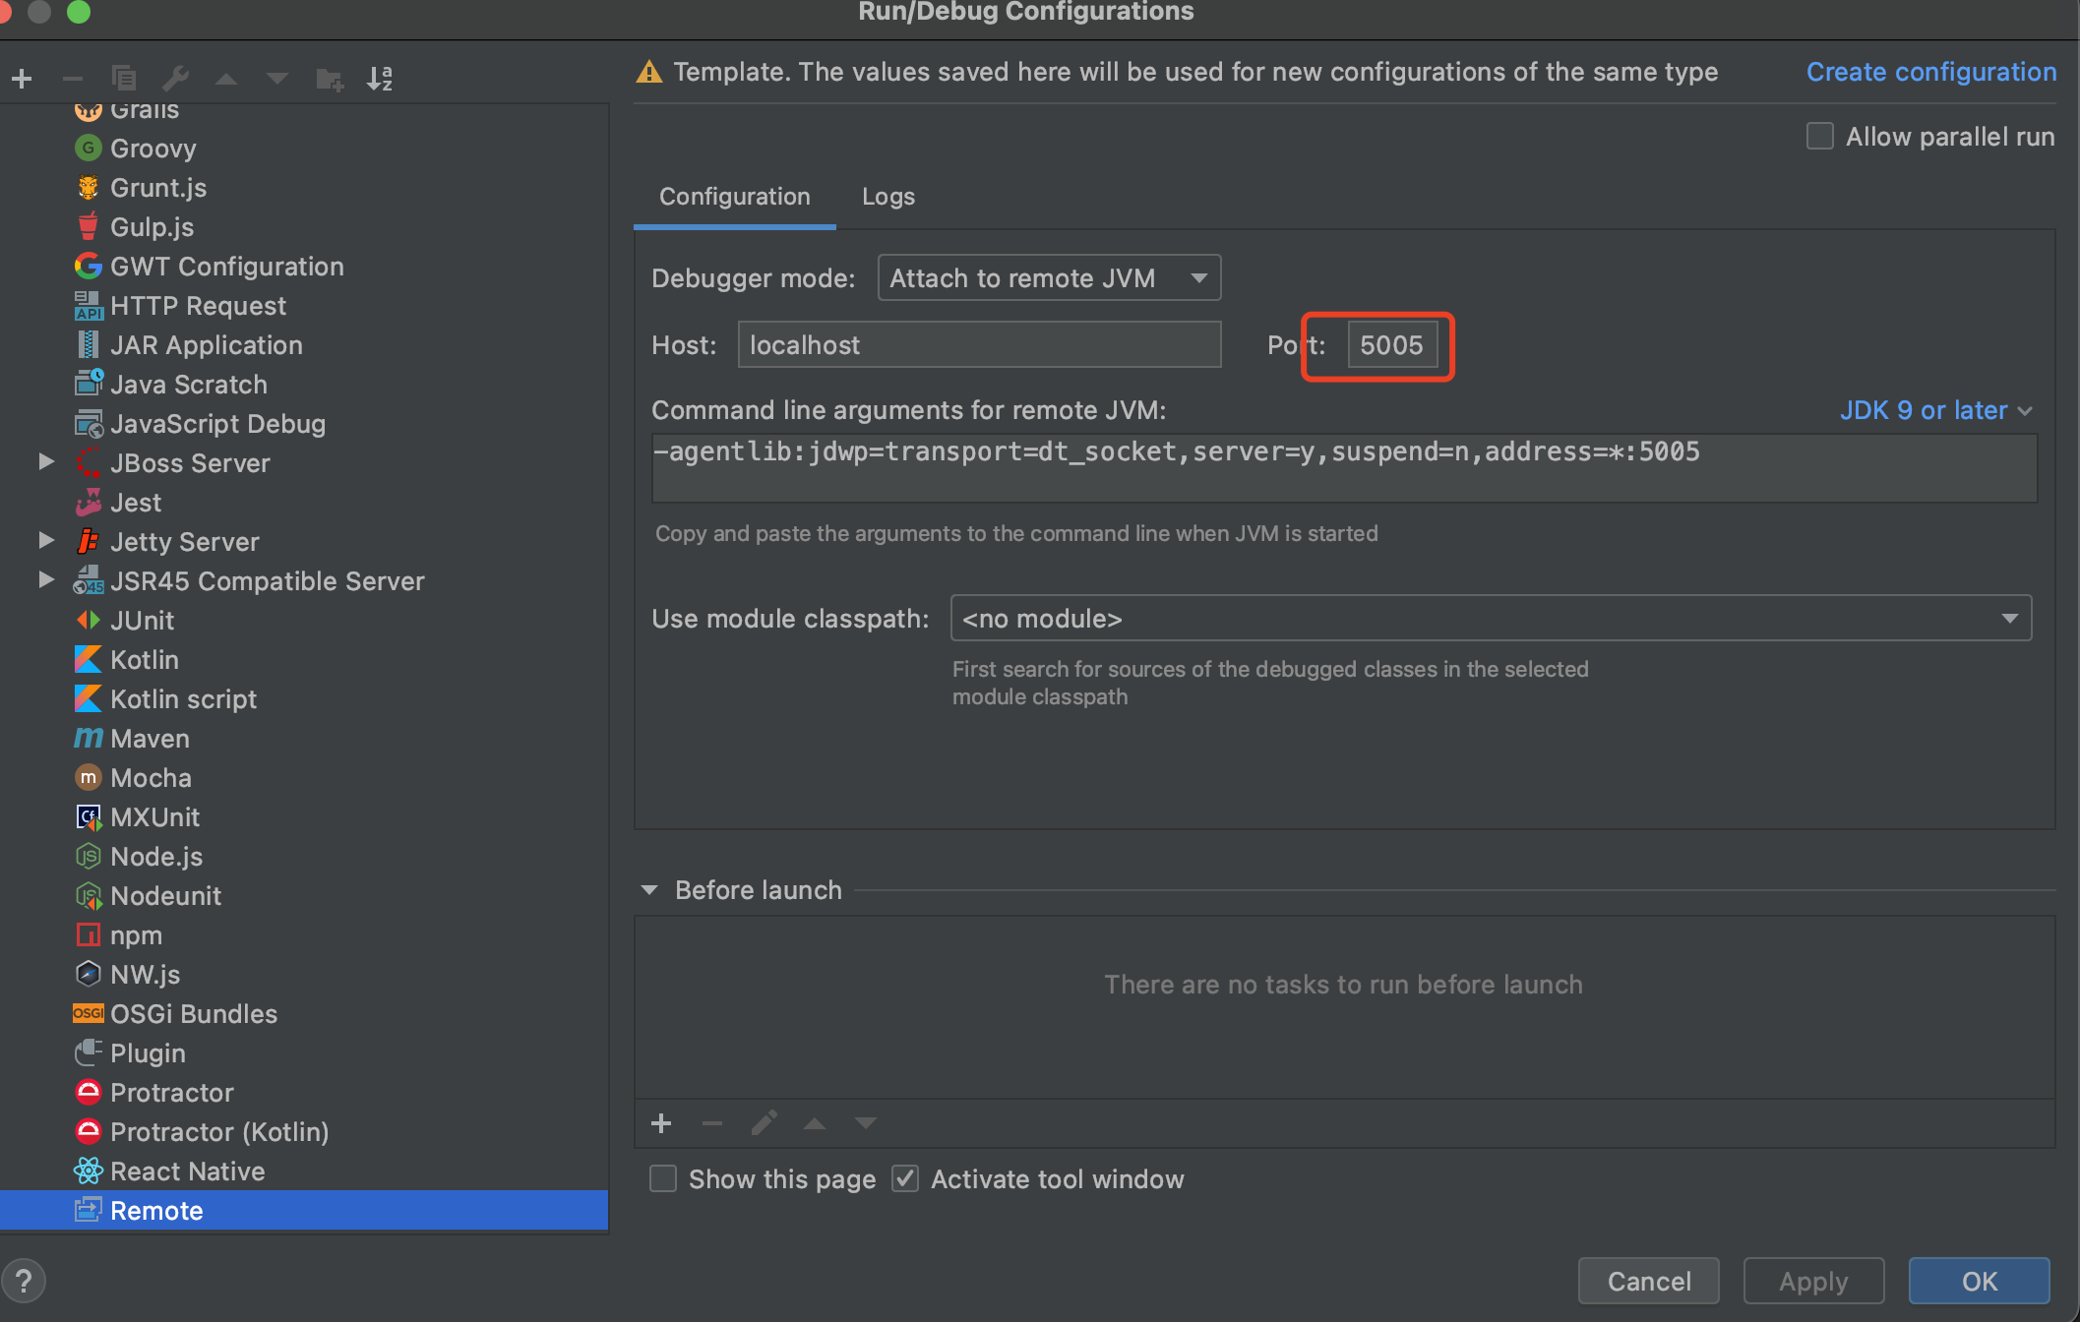Click the command line arguments text box
The image size is (2080, 1322).
point(1344,468)
